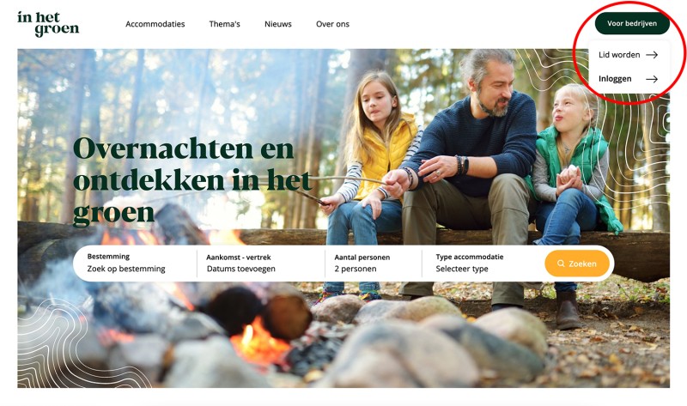Click the Voor bedrijven button
The image size is (687, 406).
(x=632, y=24)
